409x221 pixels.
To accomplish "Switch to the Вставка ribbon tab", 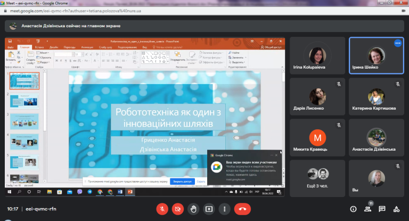I will [39, 47].
